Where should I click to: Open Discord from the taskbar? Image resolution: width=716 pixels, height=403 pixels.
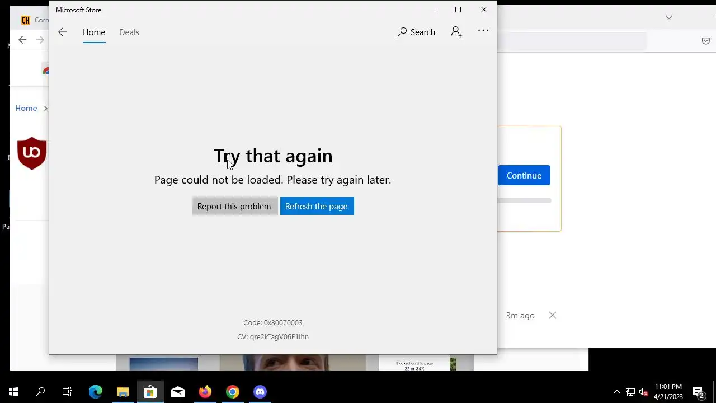260,392
